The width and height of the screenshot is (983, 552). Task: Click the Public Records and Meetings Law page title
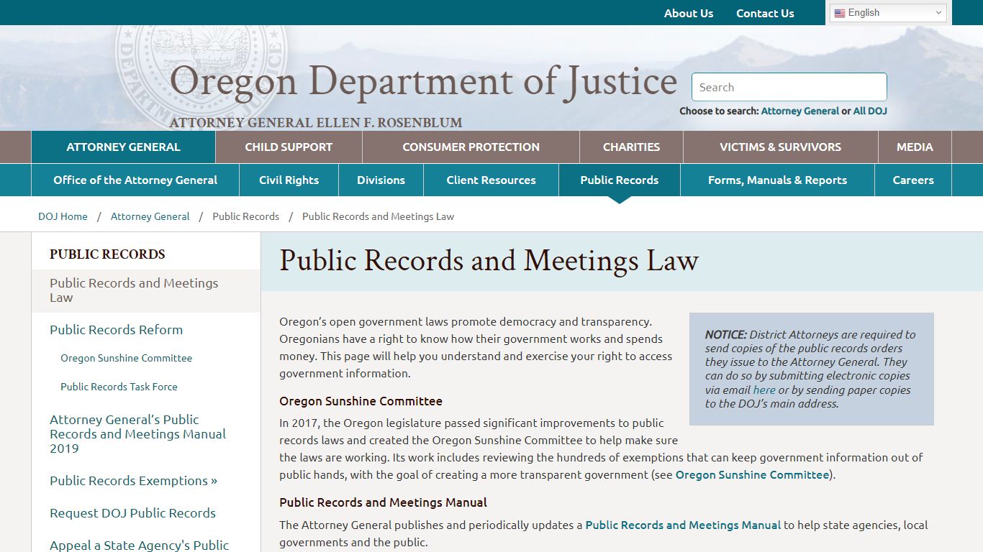pos(489,260)
